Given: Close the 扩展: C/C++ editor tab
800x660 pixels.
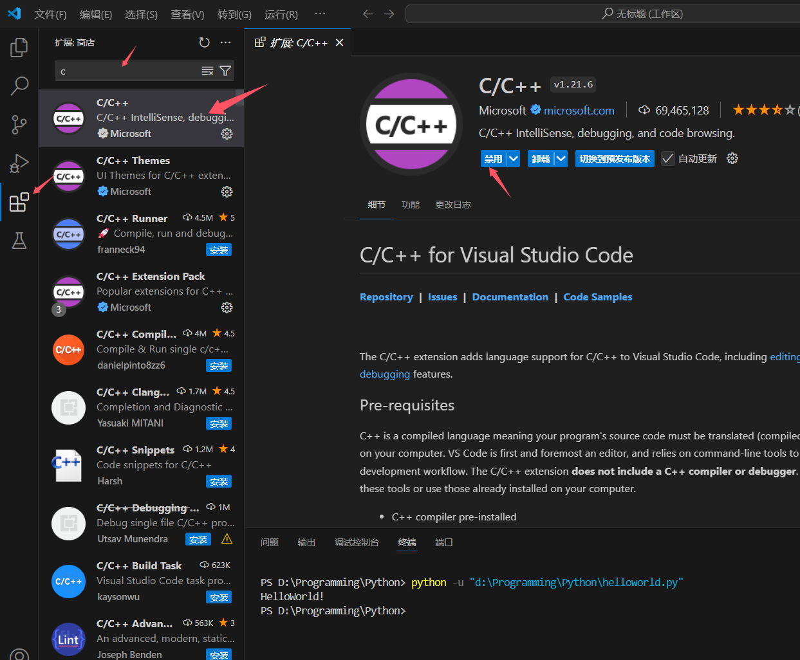Looking at the screenshot, I should pos(339,42).
